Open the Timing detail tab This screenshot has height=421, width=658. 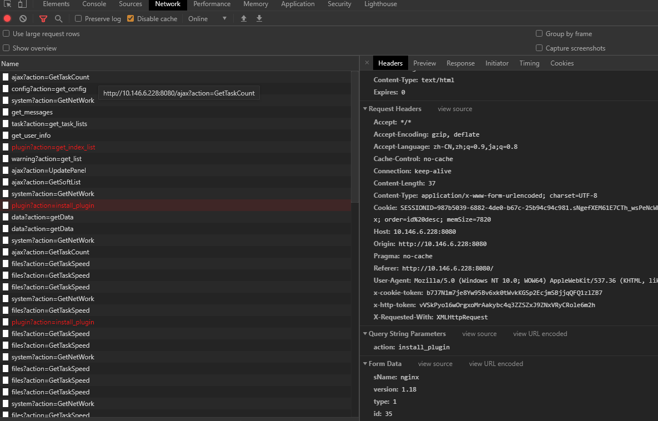529,63
